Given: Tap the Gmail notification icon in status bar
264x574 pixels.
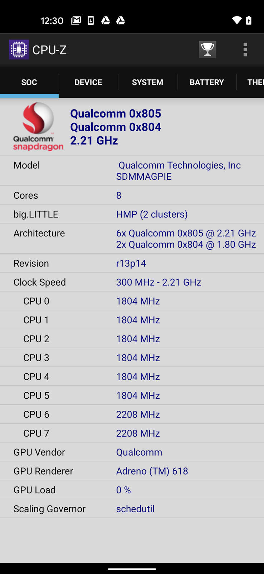Looking at the screenshot, I should point(76,20).
